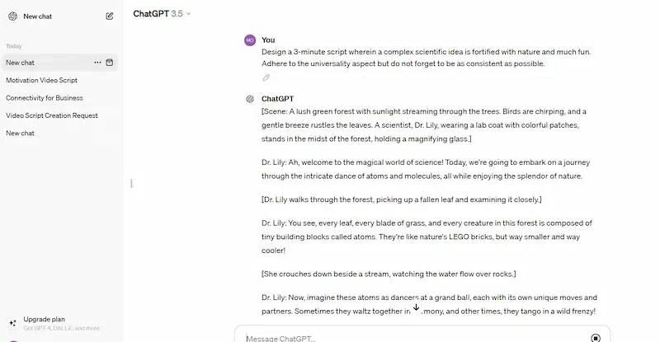The width and height of the screenshot is (660, 342).
Task: Click the Upgrade plan sparkle icon
Action: click(x=12, y=323)
